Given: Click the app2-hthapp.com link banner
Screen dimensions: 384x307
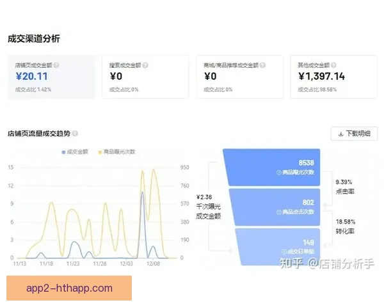Looking at the screenshot, I should coord(69,288).
